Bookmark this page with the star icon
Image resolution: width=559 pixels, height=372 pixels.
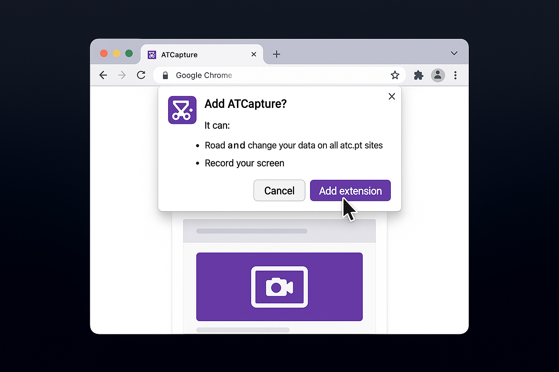pyautogui.click(x=395, y=75)
